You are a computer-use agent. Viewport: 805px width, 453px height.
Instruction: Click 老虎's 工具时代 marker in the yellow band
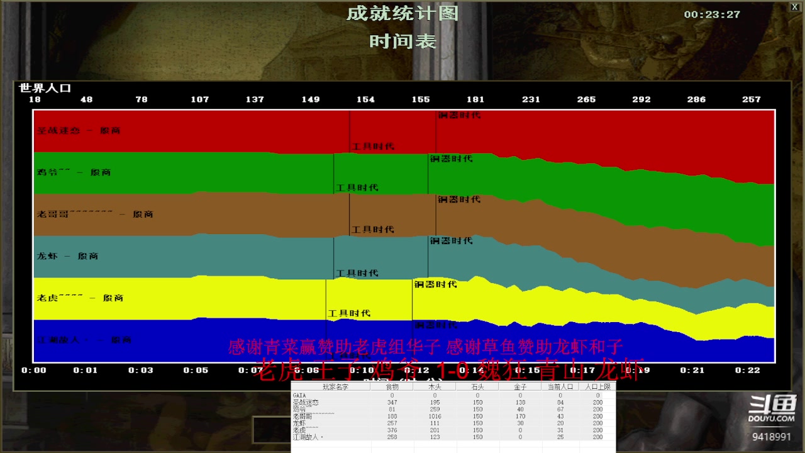pos(350,313)
